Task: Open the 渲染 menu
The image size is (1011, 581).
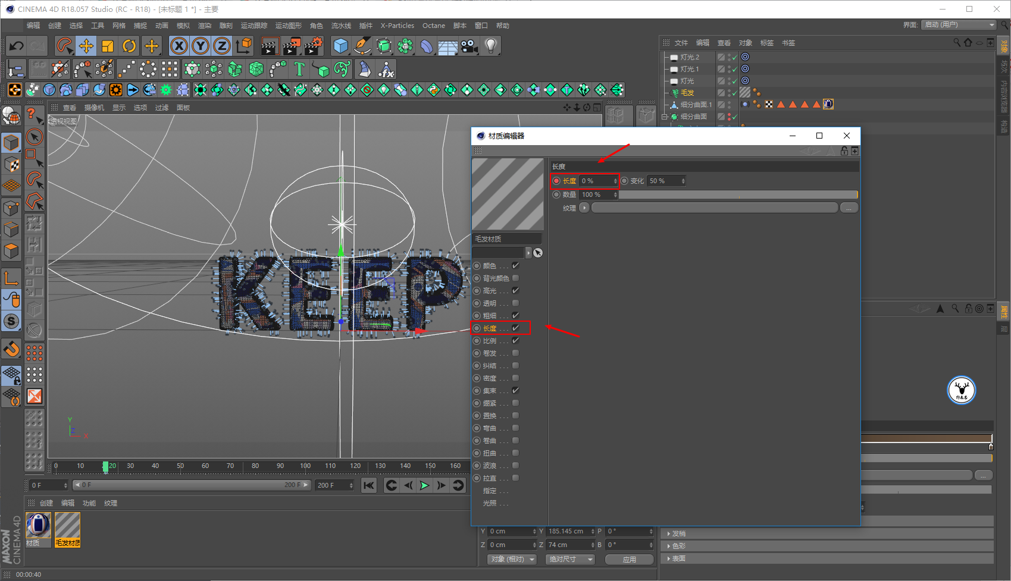Action: point(204,26)
